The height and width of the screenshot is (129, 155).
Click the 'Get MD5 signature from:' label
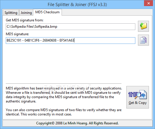[25, 20]
